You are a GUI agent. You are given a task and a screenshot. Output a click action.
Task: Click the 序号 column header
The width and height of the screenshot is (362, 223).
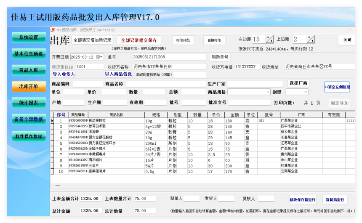click(61, 115)
